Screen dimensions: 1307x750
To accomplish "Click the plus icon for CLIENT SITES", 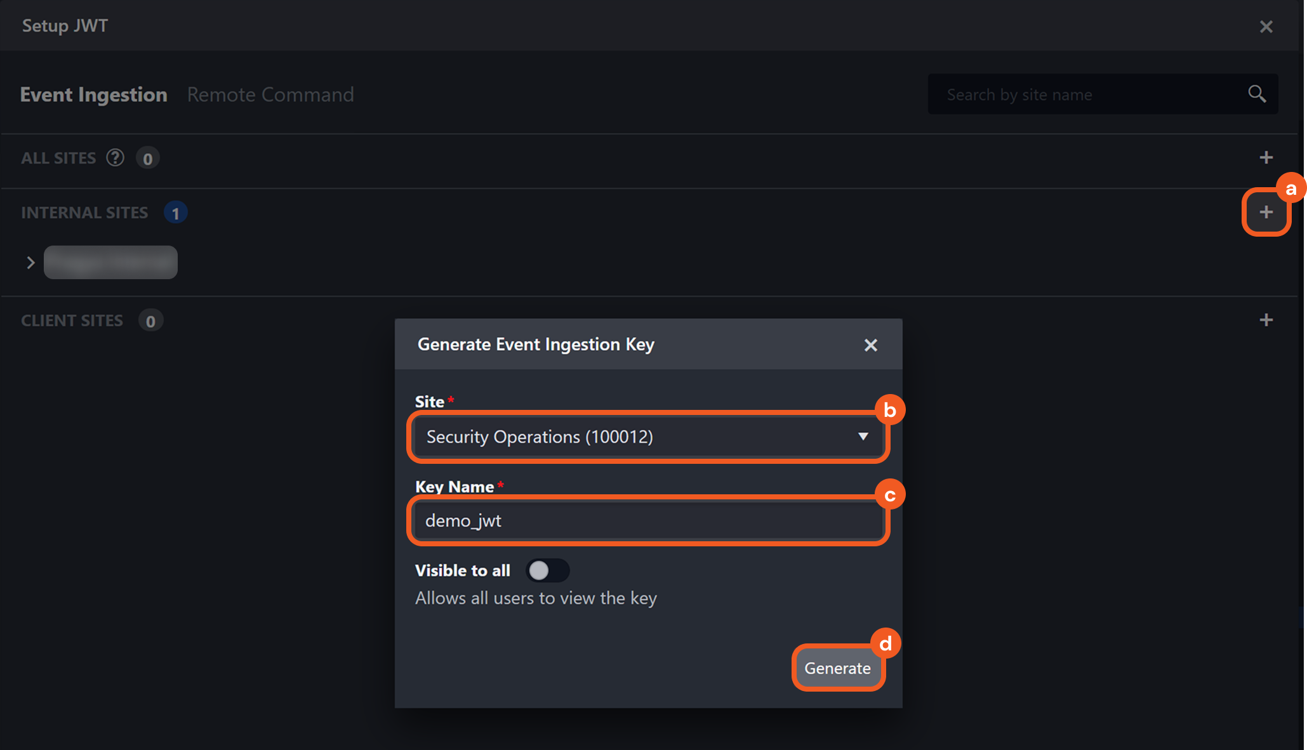I will (1266, 320).
